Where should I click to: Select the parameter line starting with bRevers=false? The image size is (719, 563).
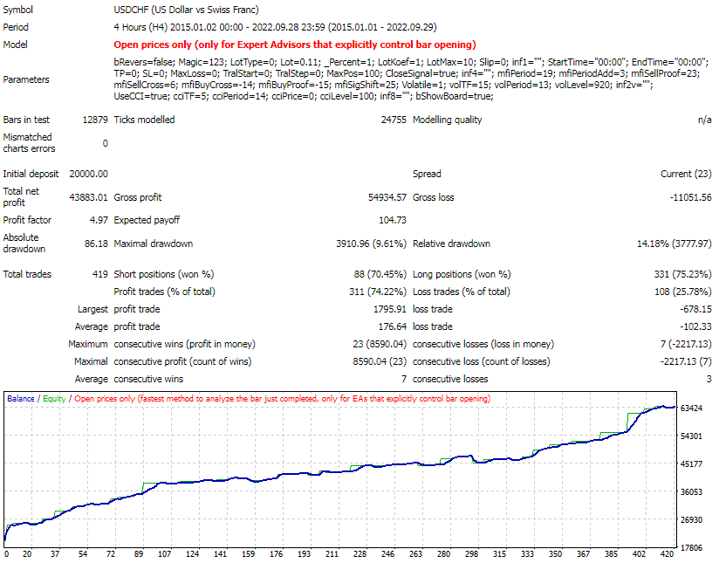coord(411,62)
